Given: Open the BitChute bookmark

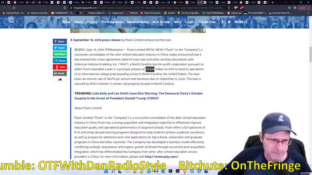Looking at the screenshot, I should click(132, 13).
